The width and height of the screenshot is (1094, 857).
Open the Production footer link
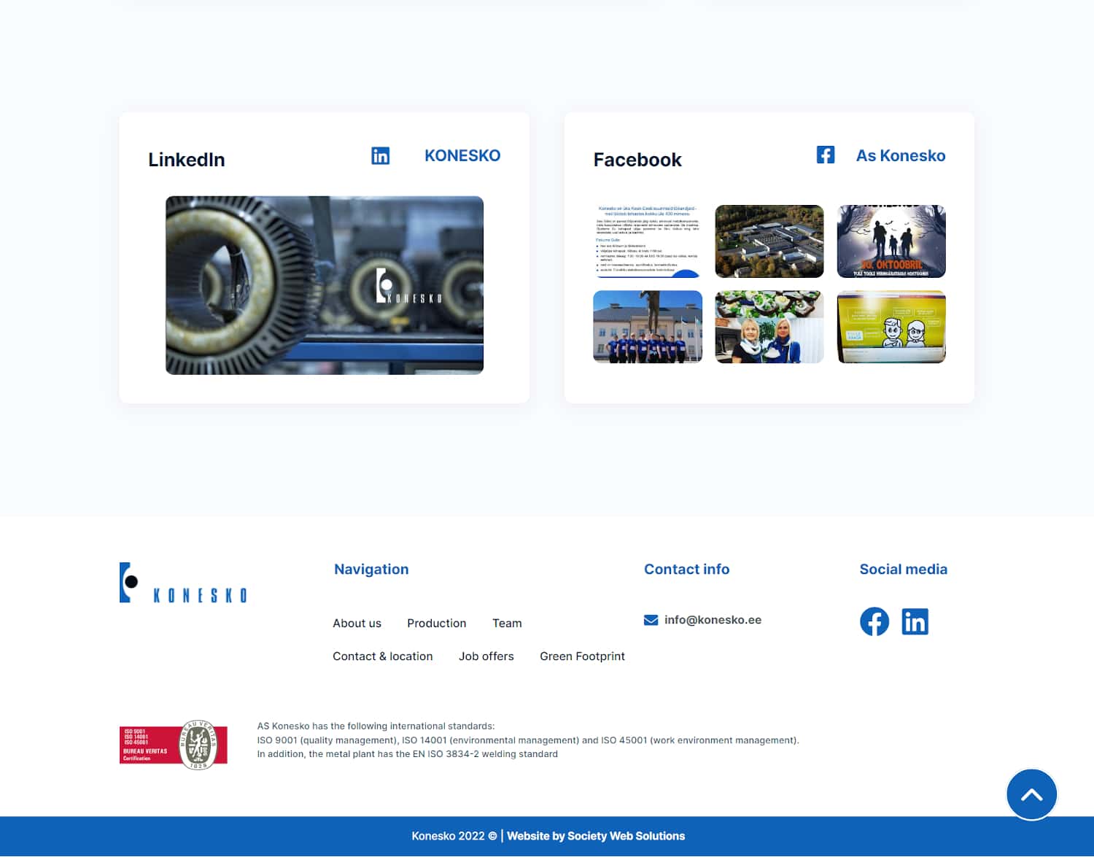click(436, 623)
